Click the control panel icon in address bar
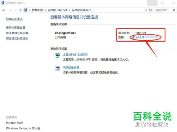This screenshot has width=177, height=132. click(x=25, y=10)
